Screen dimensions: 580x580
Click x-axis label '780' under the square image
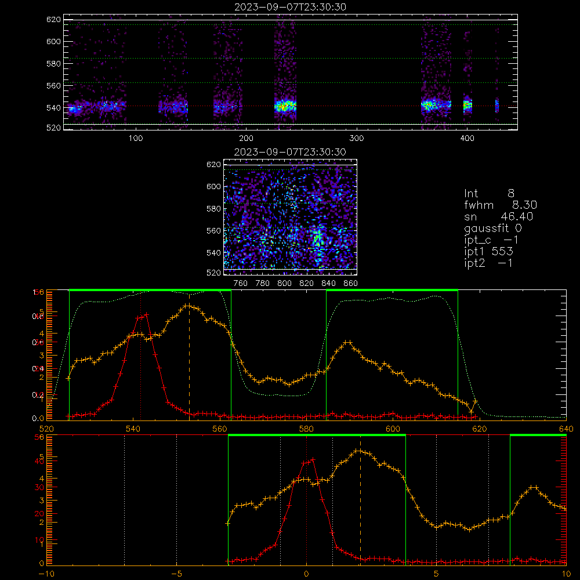pos(263,284)
